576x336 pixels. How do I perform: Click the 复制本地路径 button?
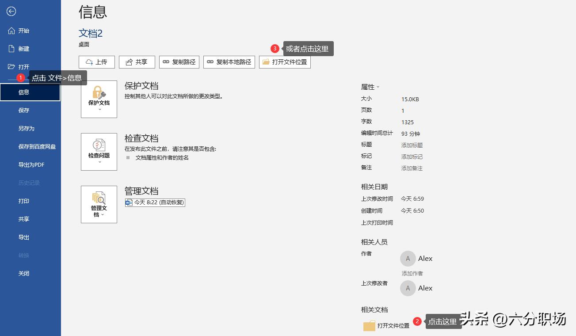pos(229,62)
